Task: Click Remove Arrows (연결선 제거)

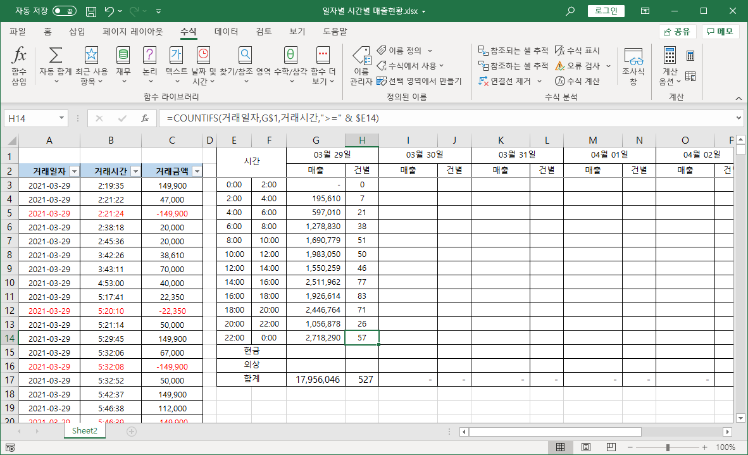Action: tap(510, 81)
